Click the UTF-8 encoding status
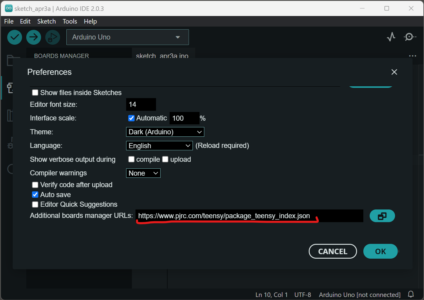This screenshot has height=300, width=424. click(303, 295)
